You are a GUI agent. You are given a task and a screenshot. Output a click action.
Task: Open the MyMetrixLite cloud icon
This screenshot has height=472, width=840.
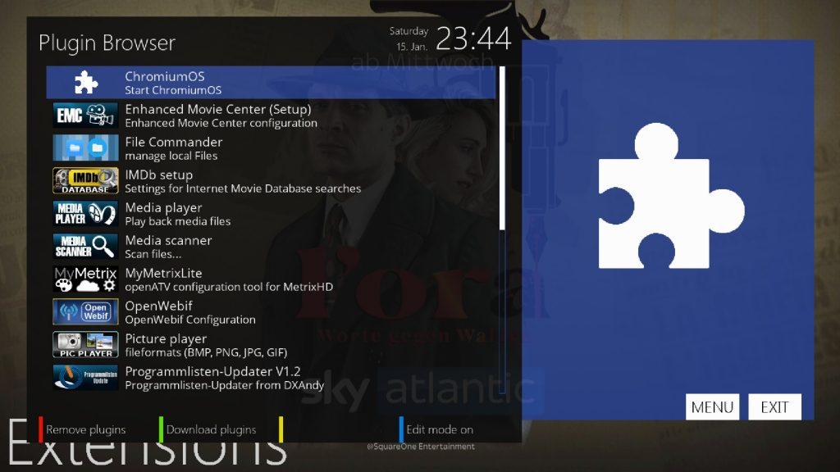click(x=84, y=279)
